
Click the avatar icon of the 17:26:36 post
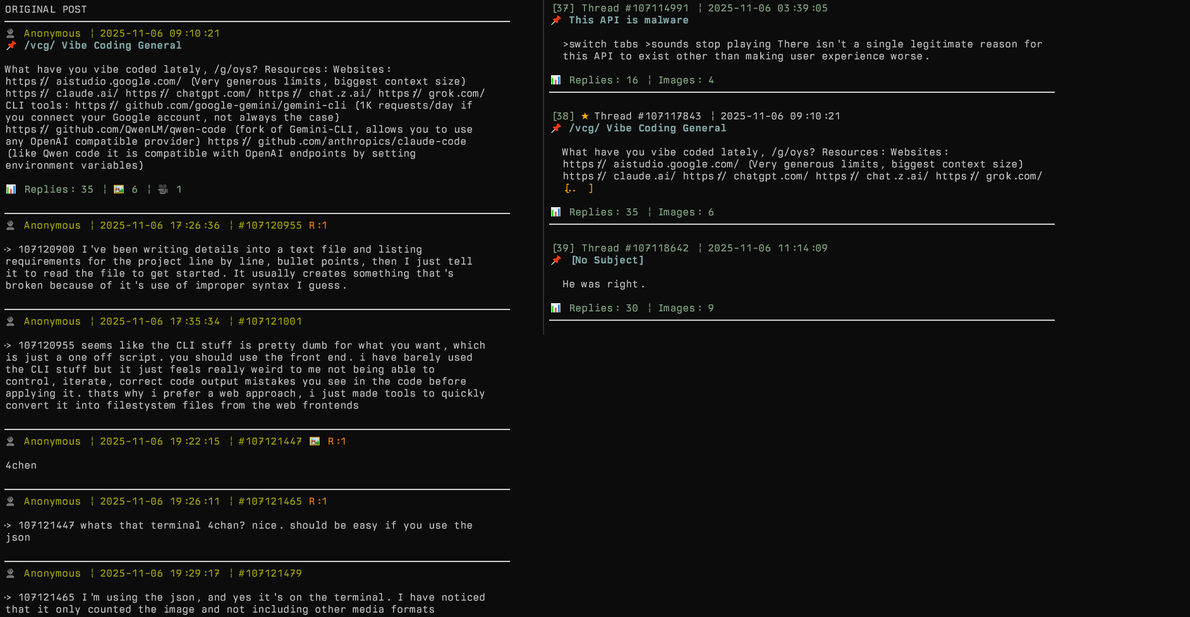10,225
